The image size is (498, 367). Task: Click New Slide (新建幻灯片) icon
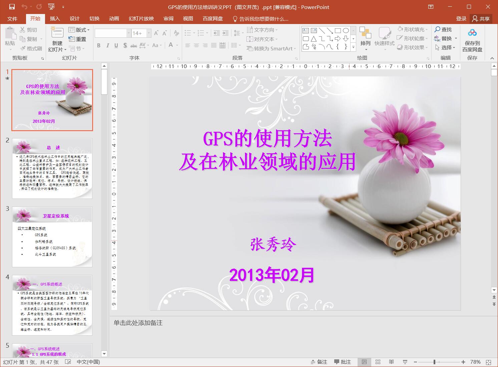57,33
